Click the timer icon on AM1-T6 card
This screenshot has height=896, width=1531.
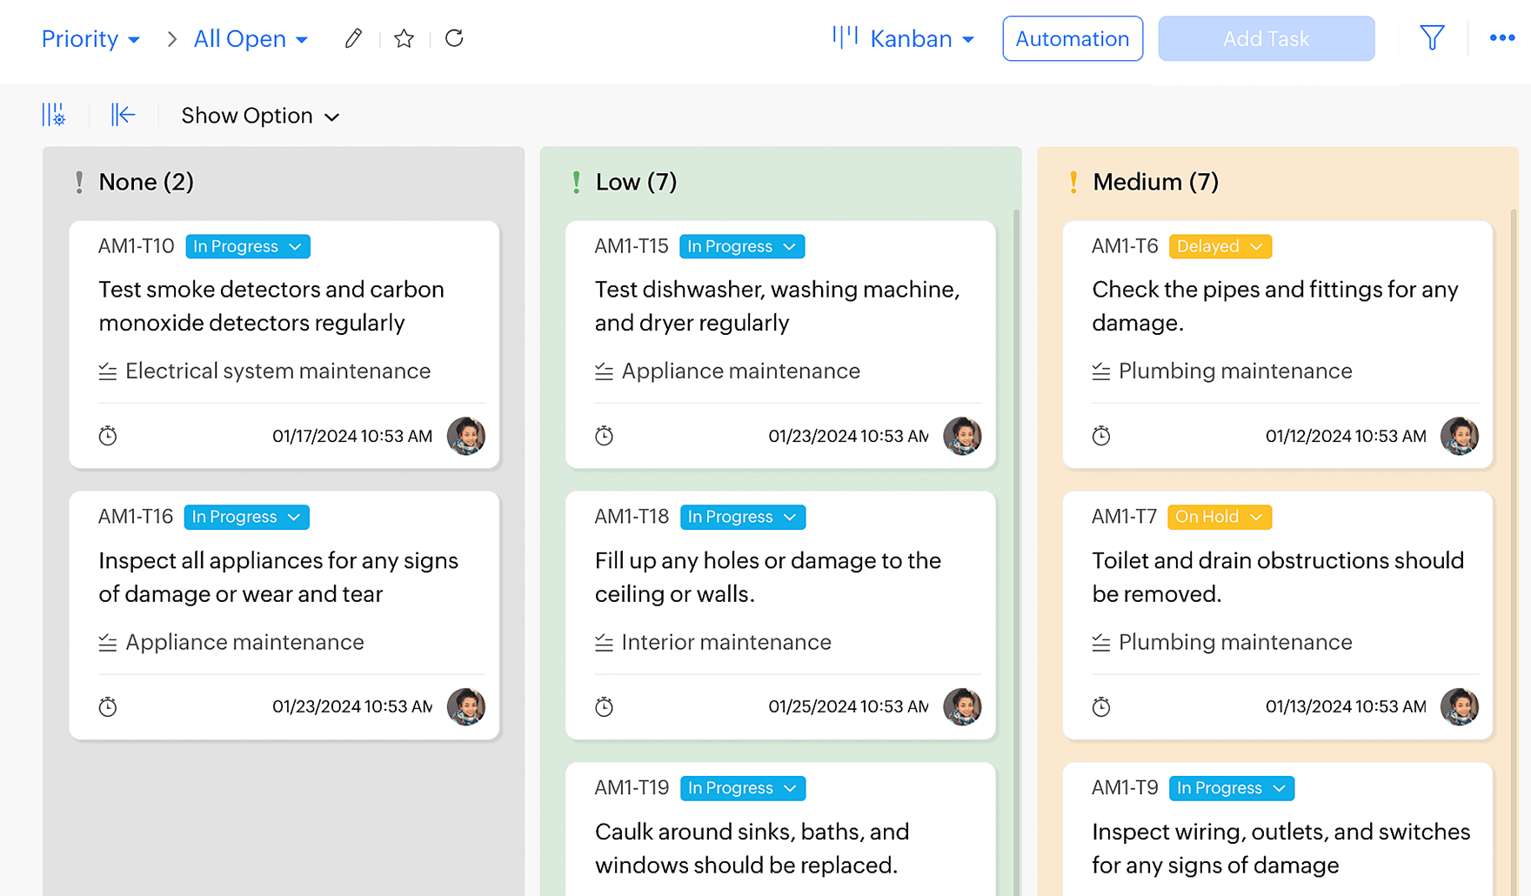pos(1101,436)
